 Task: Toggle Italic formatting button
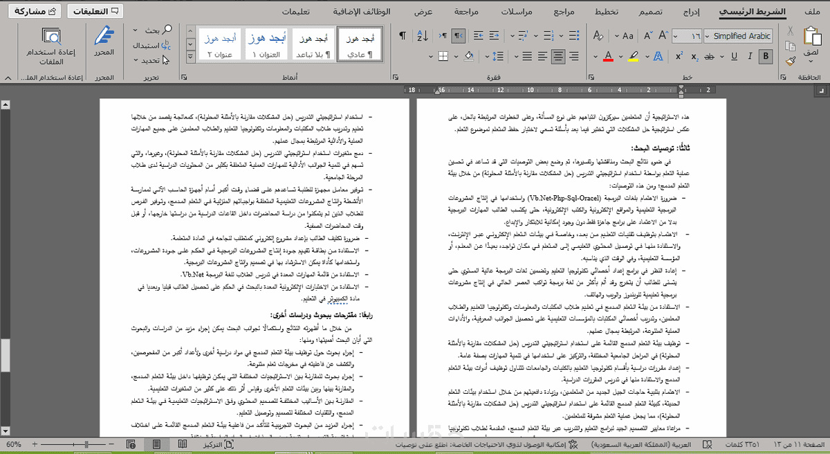pos(750,57)
